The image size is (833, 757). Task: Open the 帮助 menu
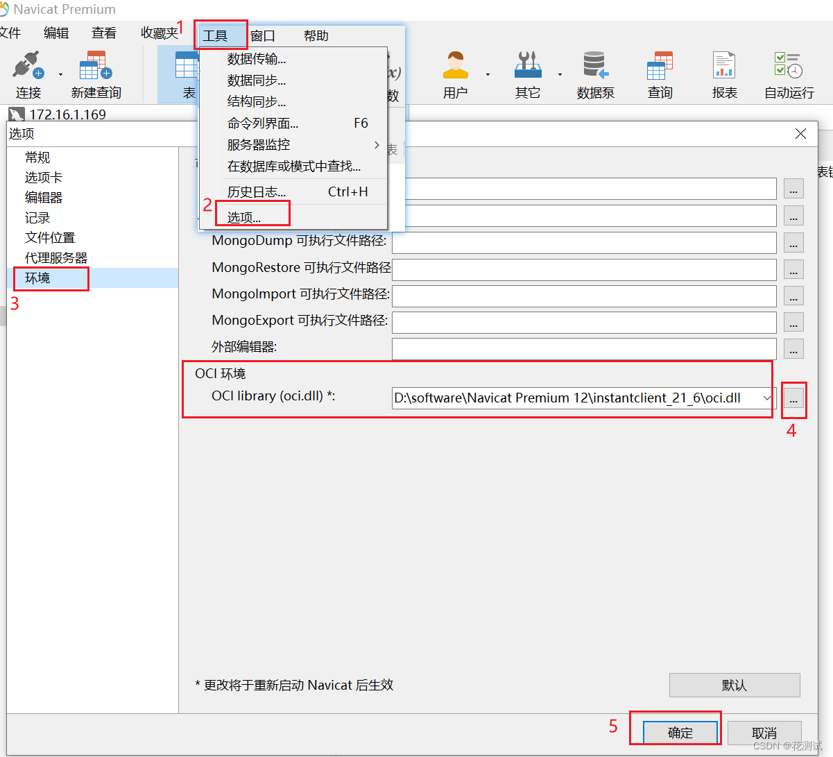(x=316, y=36)
